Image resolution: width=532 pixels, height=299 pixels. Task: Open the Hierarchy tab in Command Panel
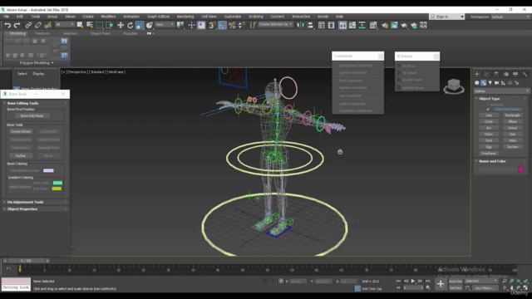pos(496,74)
